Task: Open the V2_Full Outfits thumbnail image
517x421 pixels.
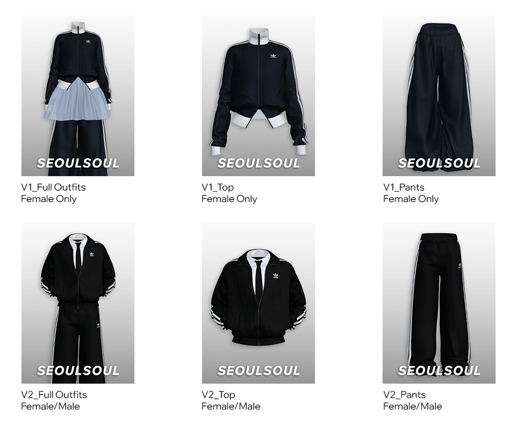Action: (x=78, y=303)
